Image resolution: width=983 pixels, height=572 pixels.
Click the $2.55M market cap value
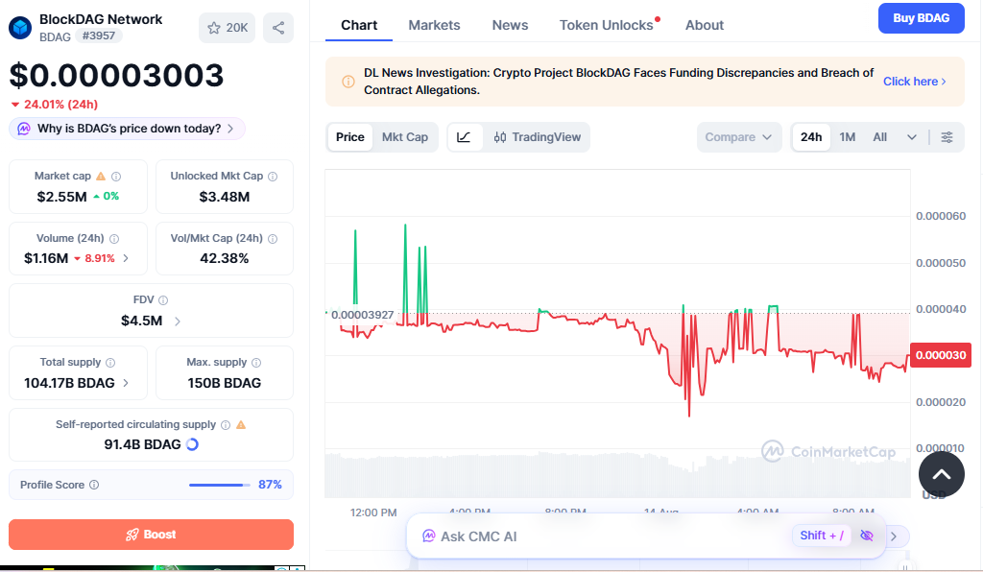tap(61, 197)
